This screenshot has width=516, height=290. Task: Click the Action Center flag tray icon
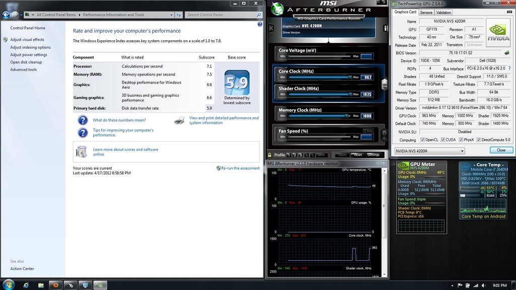460,285
